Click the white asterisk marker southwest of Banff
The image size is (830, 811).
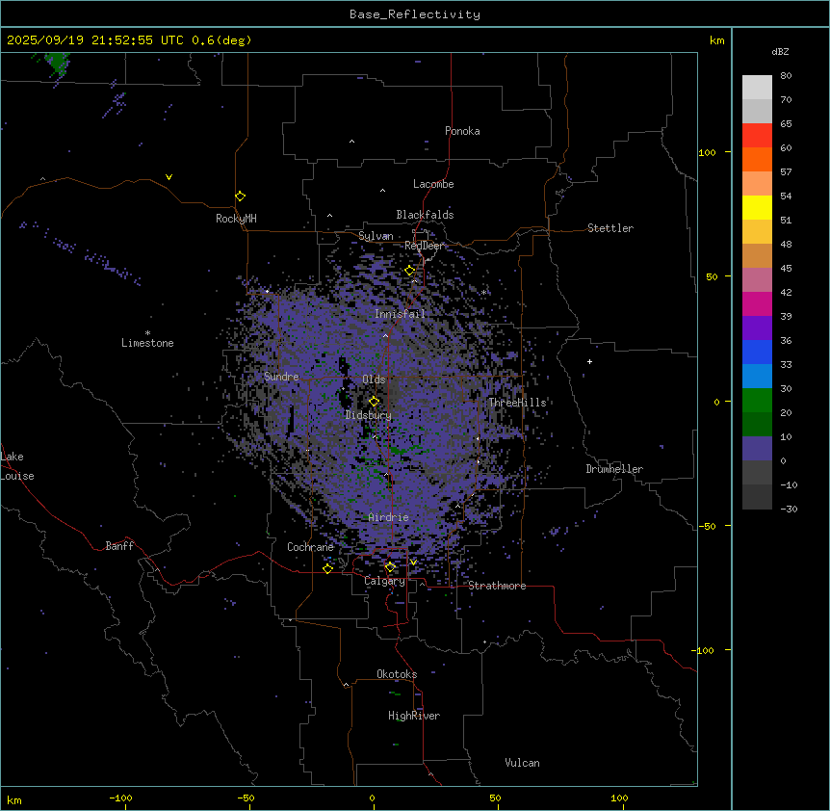pos(151,570)
